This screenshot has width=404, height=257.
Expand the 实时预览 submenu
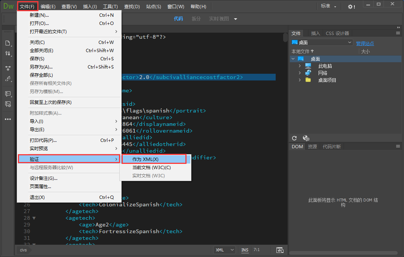tap(69, 149)
